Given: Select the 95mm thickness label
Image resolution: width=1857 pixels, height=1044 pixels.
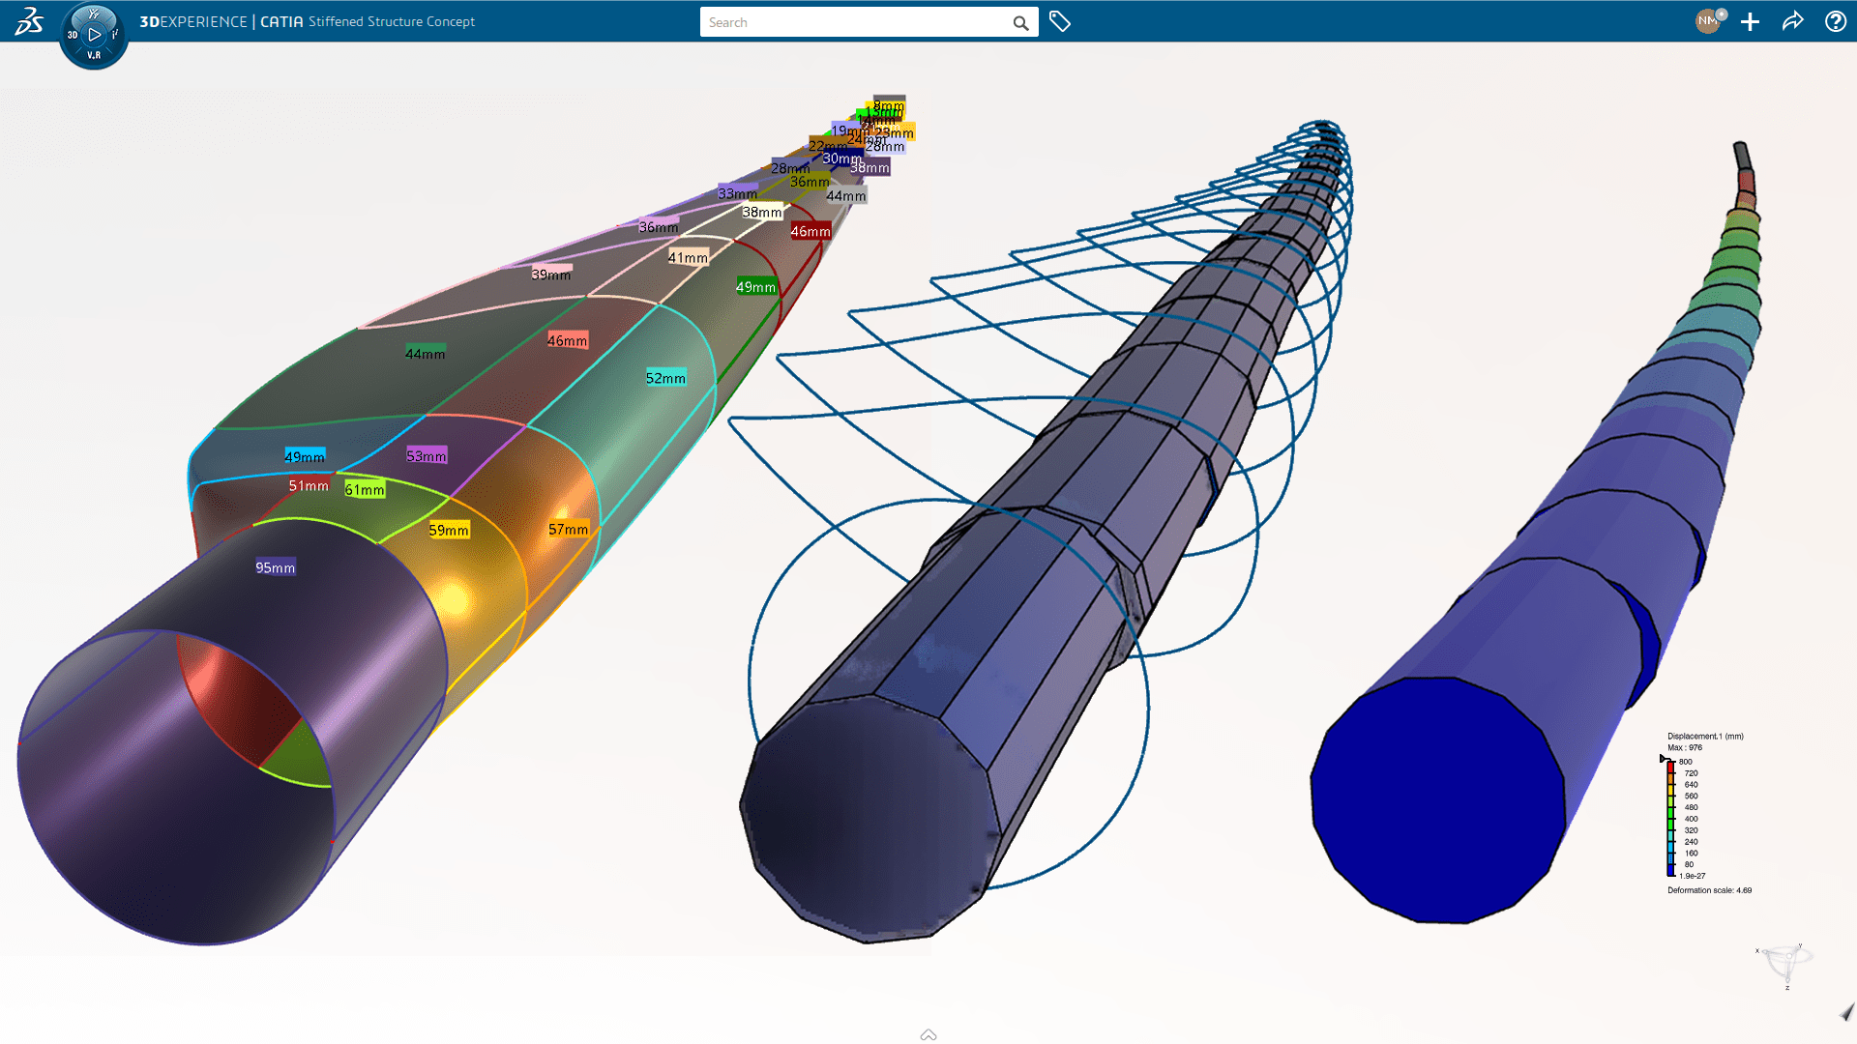Looking at the screenshot, I should click(x=275, y=567).
